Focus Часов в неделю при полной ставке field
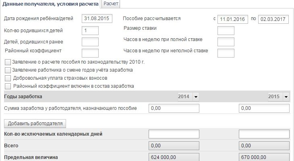 tap(226, 42)
